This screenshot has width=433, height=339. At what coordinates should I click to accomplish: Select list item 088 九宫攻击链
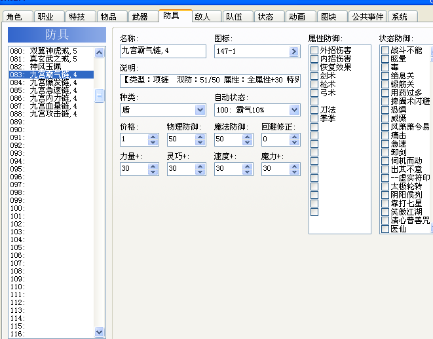click(x=51, y=114)
